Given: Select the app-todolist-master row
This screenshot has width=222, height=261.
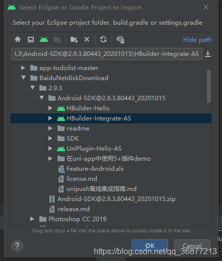Looking at the screenshot, I should 111,68.
